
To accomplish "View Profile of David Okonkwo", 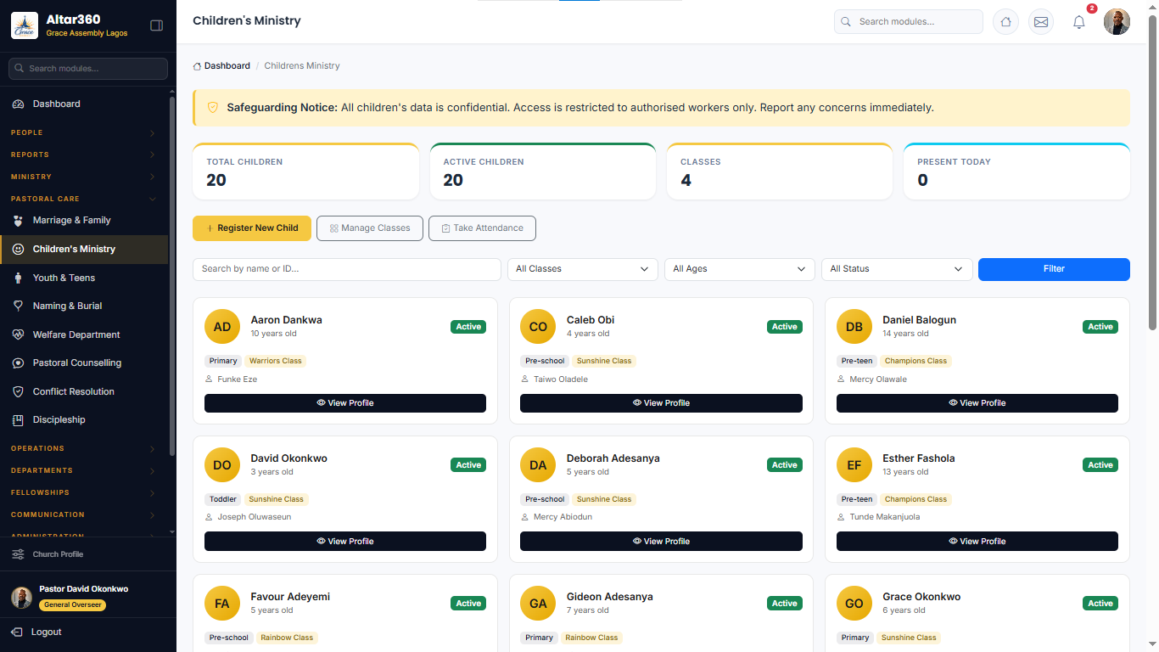I will 345,542.
